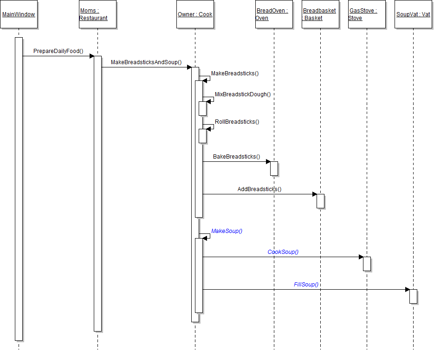Click the blue CookSoup() message label
The height and width of the screenshot is (352, 434).
[x=283, y=252]
